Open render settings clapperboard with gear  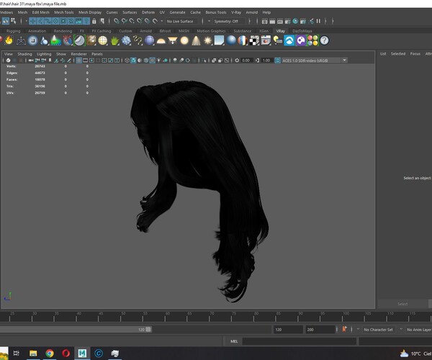click(x=287, y=21)
